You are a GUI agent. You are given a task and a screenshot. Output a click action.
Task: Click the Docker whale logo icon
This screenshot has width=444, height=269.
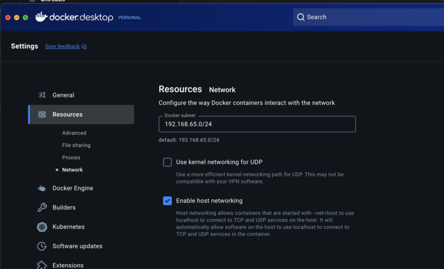pos(41,17)
